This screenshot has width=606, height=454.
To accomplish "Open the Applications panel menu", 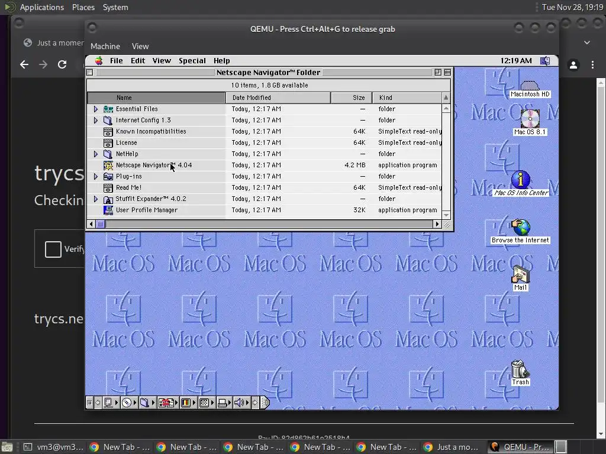I will [42, 7].
